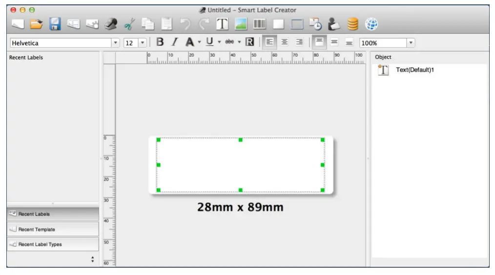
Task: Expand the 100% zoom dropdown
Action: pyautogui.click(x=411, y=43)
